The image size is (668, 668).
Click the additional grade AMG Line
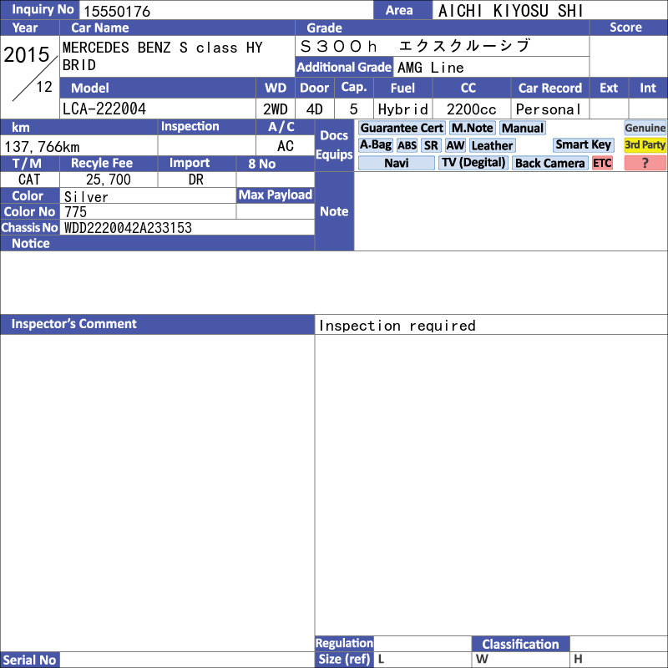click(x=430, y=68)
